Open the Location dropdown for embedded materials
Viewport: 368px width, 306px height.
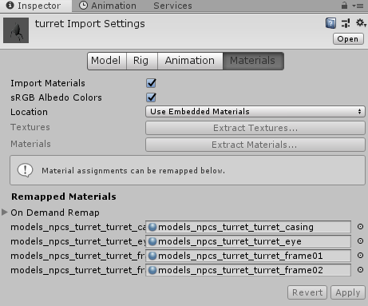pyautogui.click(x=255, y=112)
